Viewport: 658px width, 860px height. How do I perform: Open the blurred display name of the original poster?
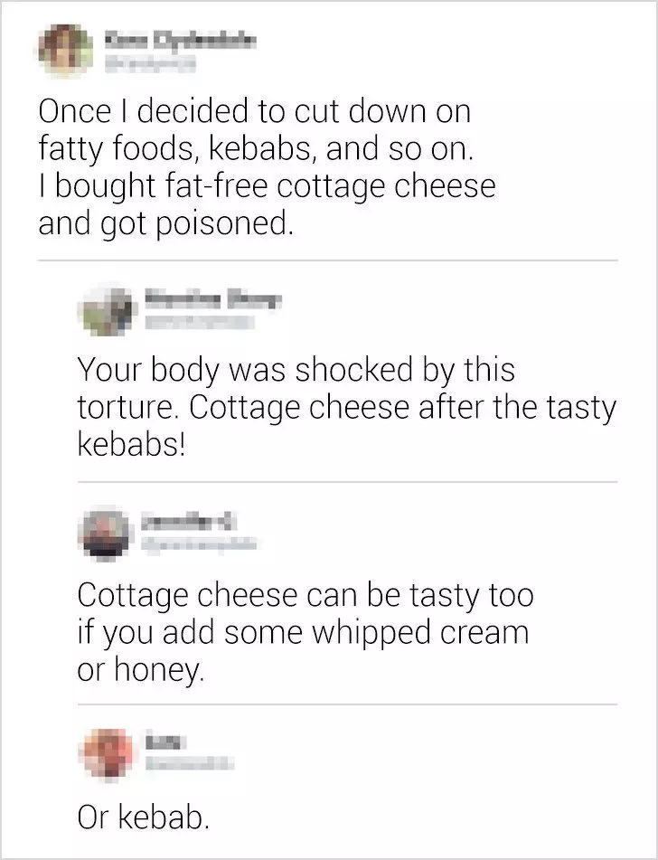pyautogui.click(x=181, y=41)
